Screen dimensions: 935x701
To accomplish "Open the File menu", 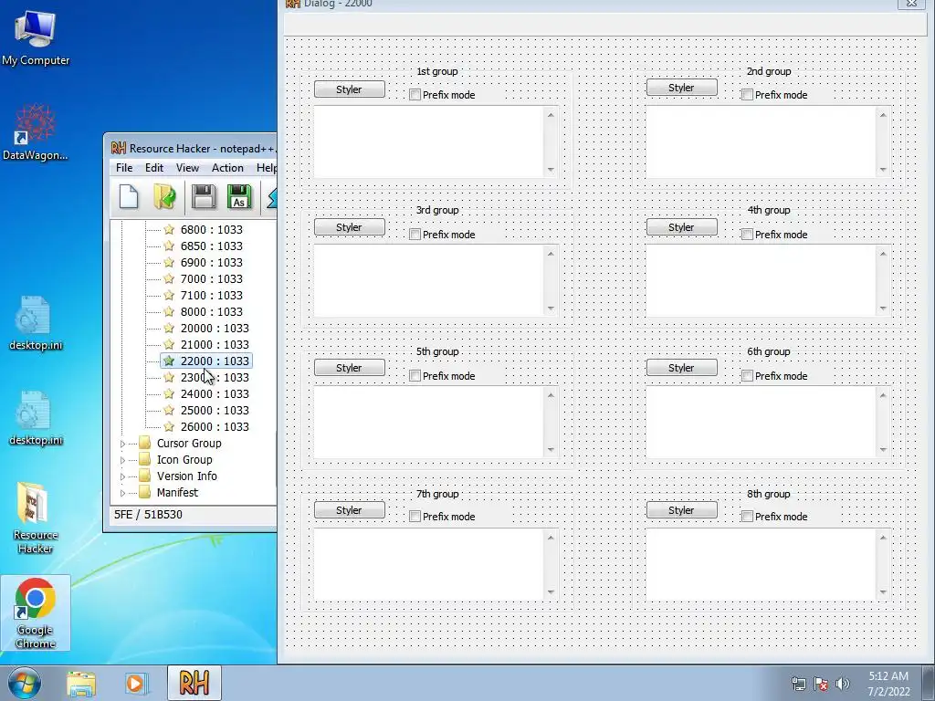I will pos(124,168).
